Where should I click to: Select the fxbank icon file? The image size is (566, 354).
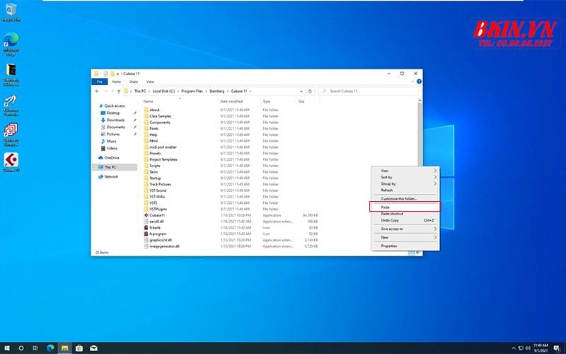[x=146, y=227]
